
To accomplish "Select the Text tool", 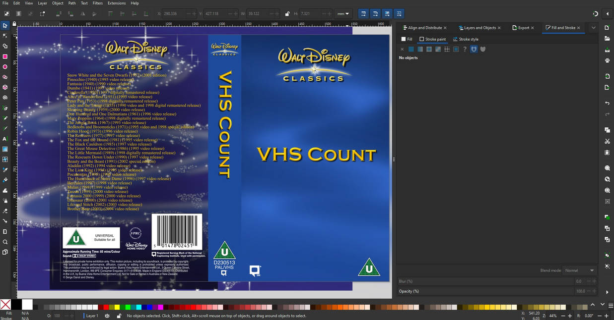I will coord(5,139).
